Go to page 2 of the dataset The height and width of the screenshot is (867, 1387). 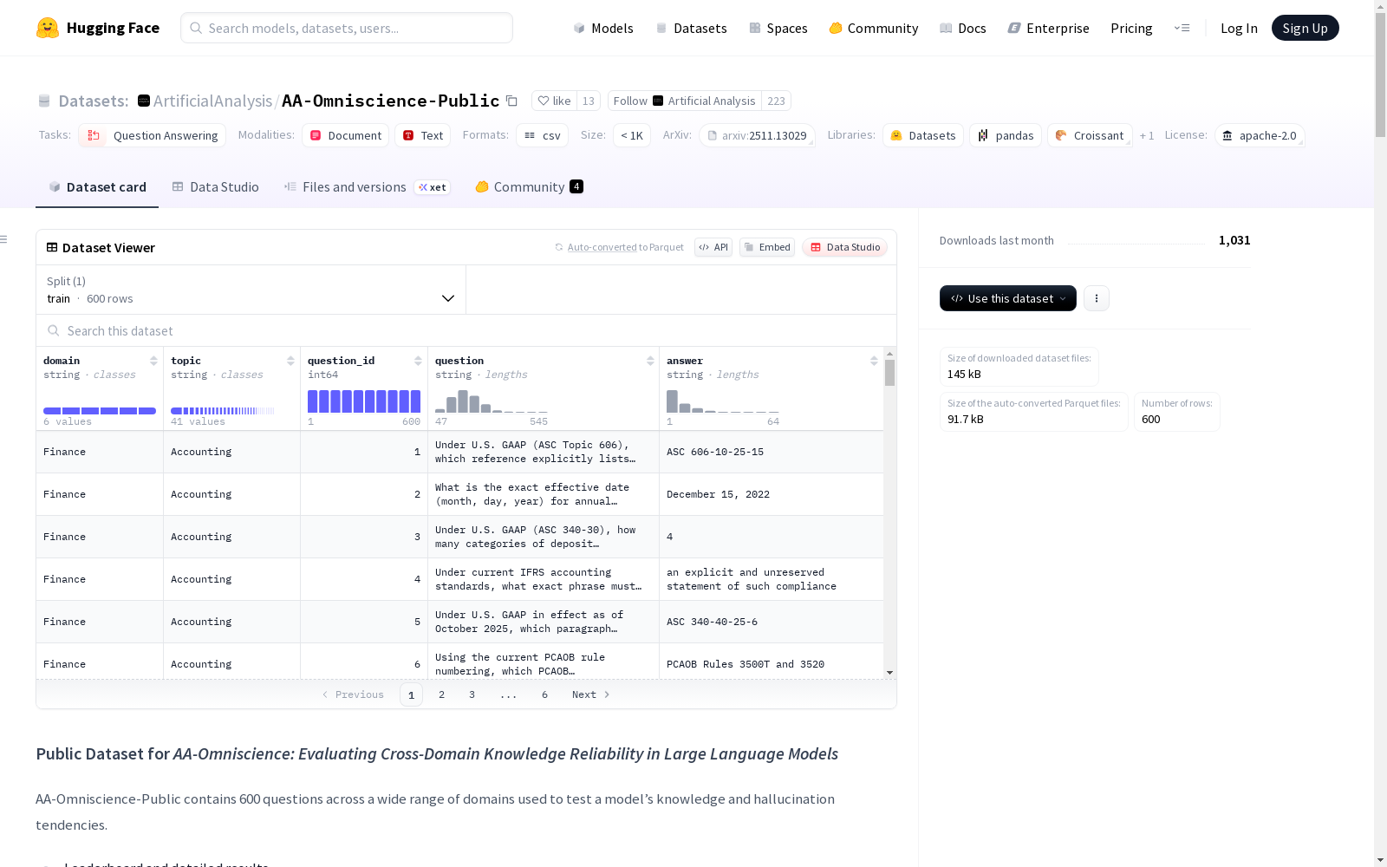(x=441, y=694)
